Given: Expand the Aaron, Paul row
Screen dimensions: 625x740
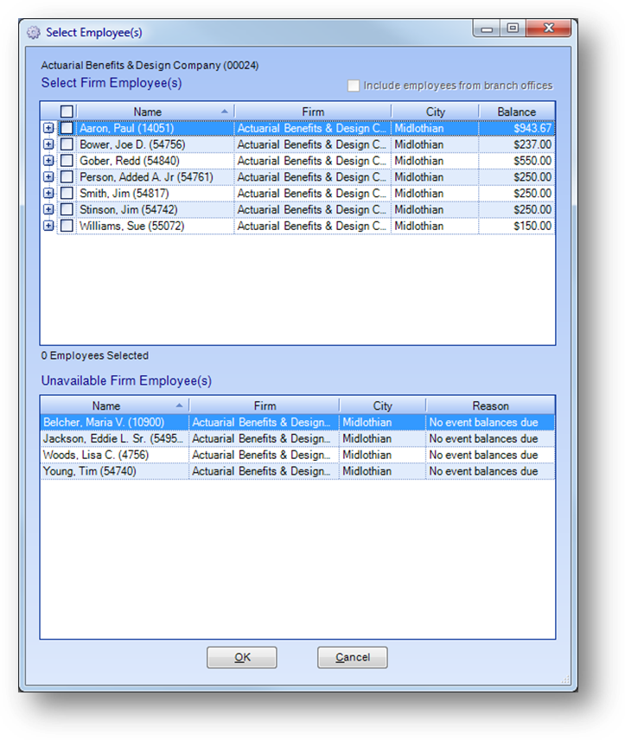Looking at the screenshot, I should point(48,128).
